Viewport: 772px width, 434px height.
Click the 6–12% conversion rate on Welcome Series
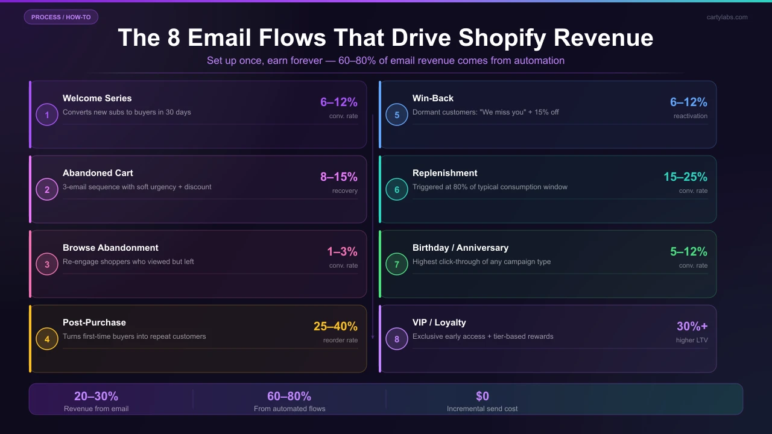point(339,102)
